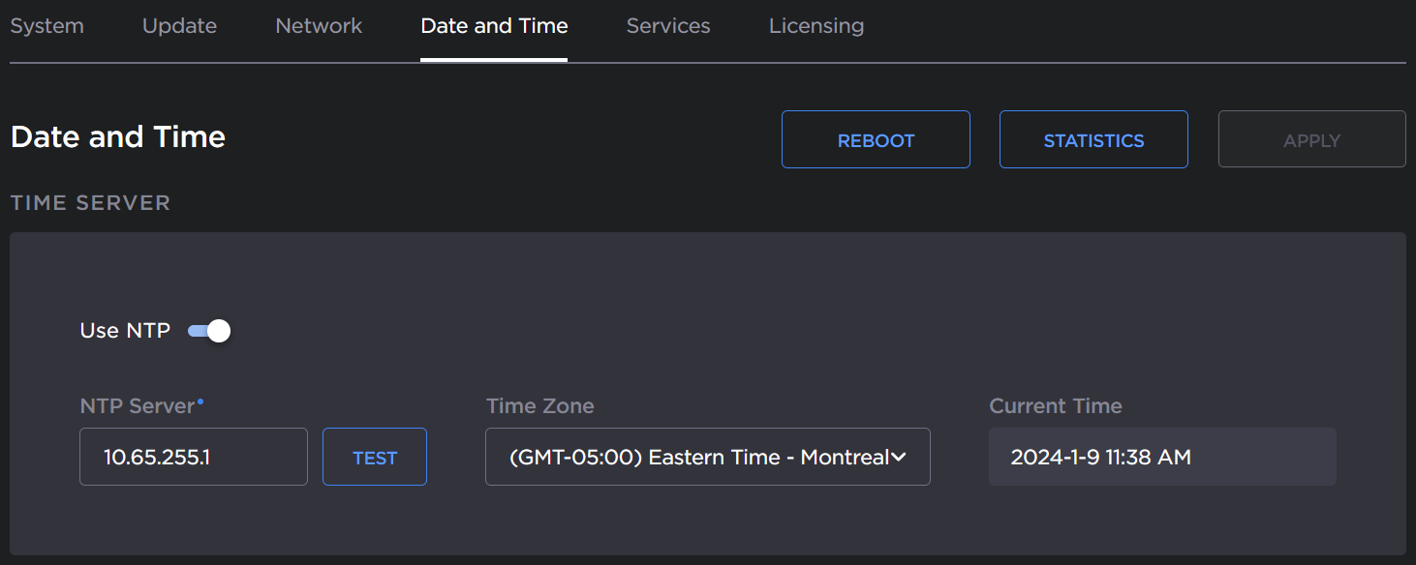Click the Time Zone dropdown chevron
The width and height of the screenshot is (1416, 565).
[x=901, y=457]
